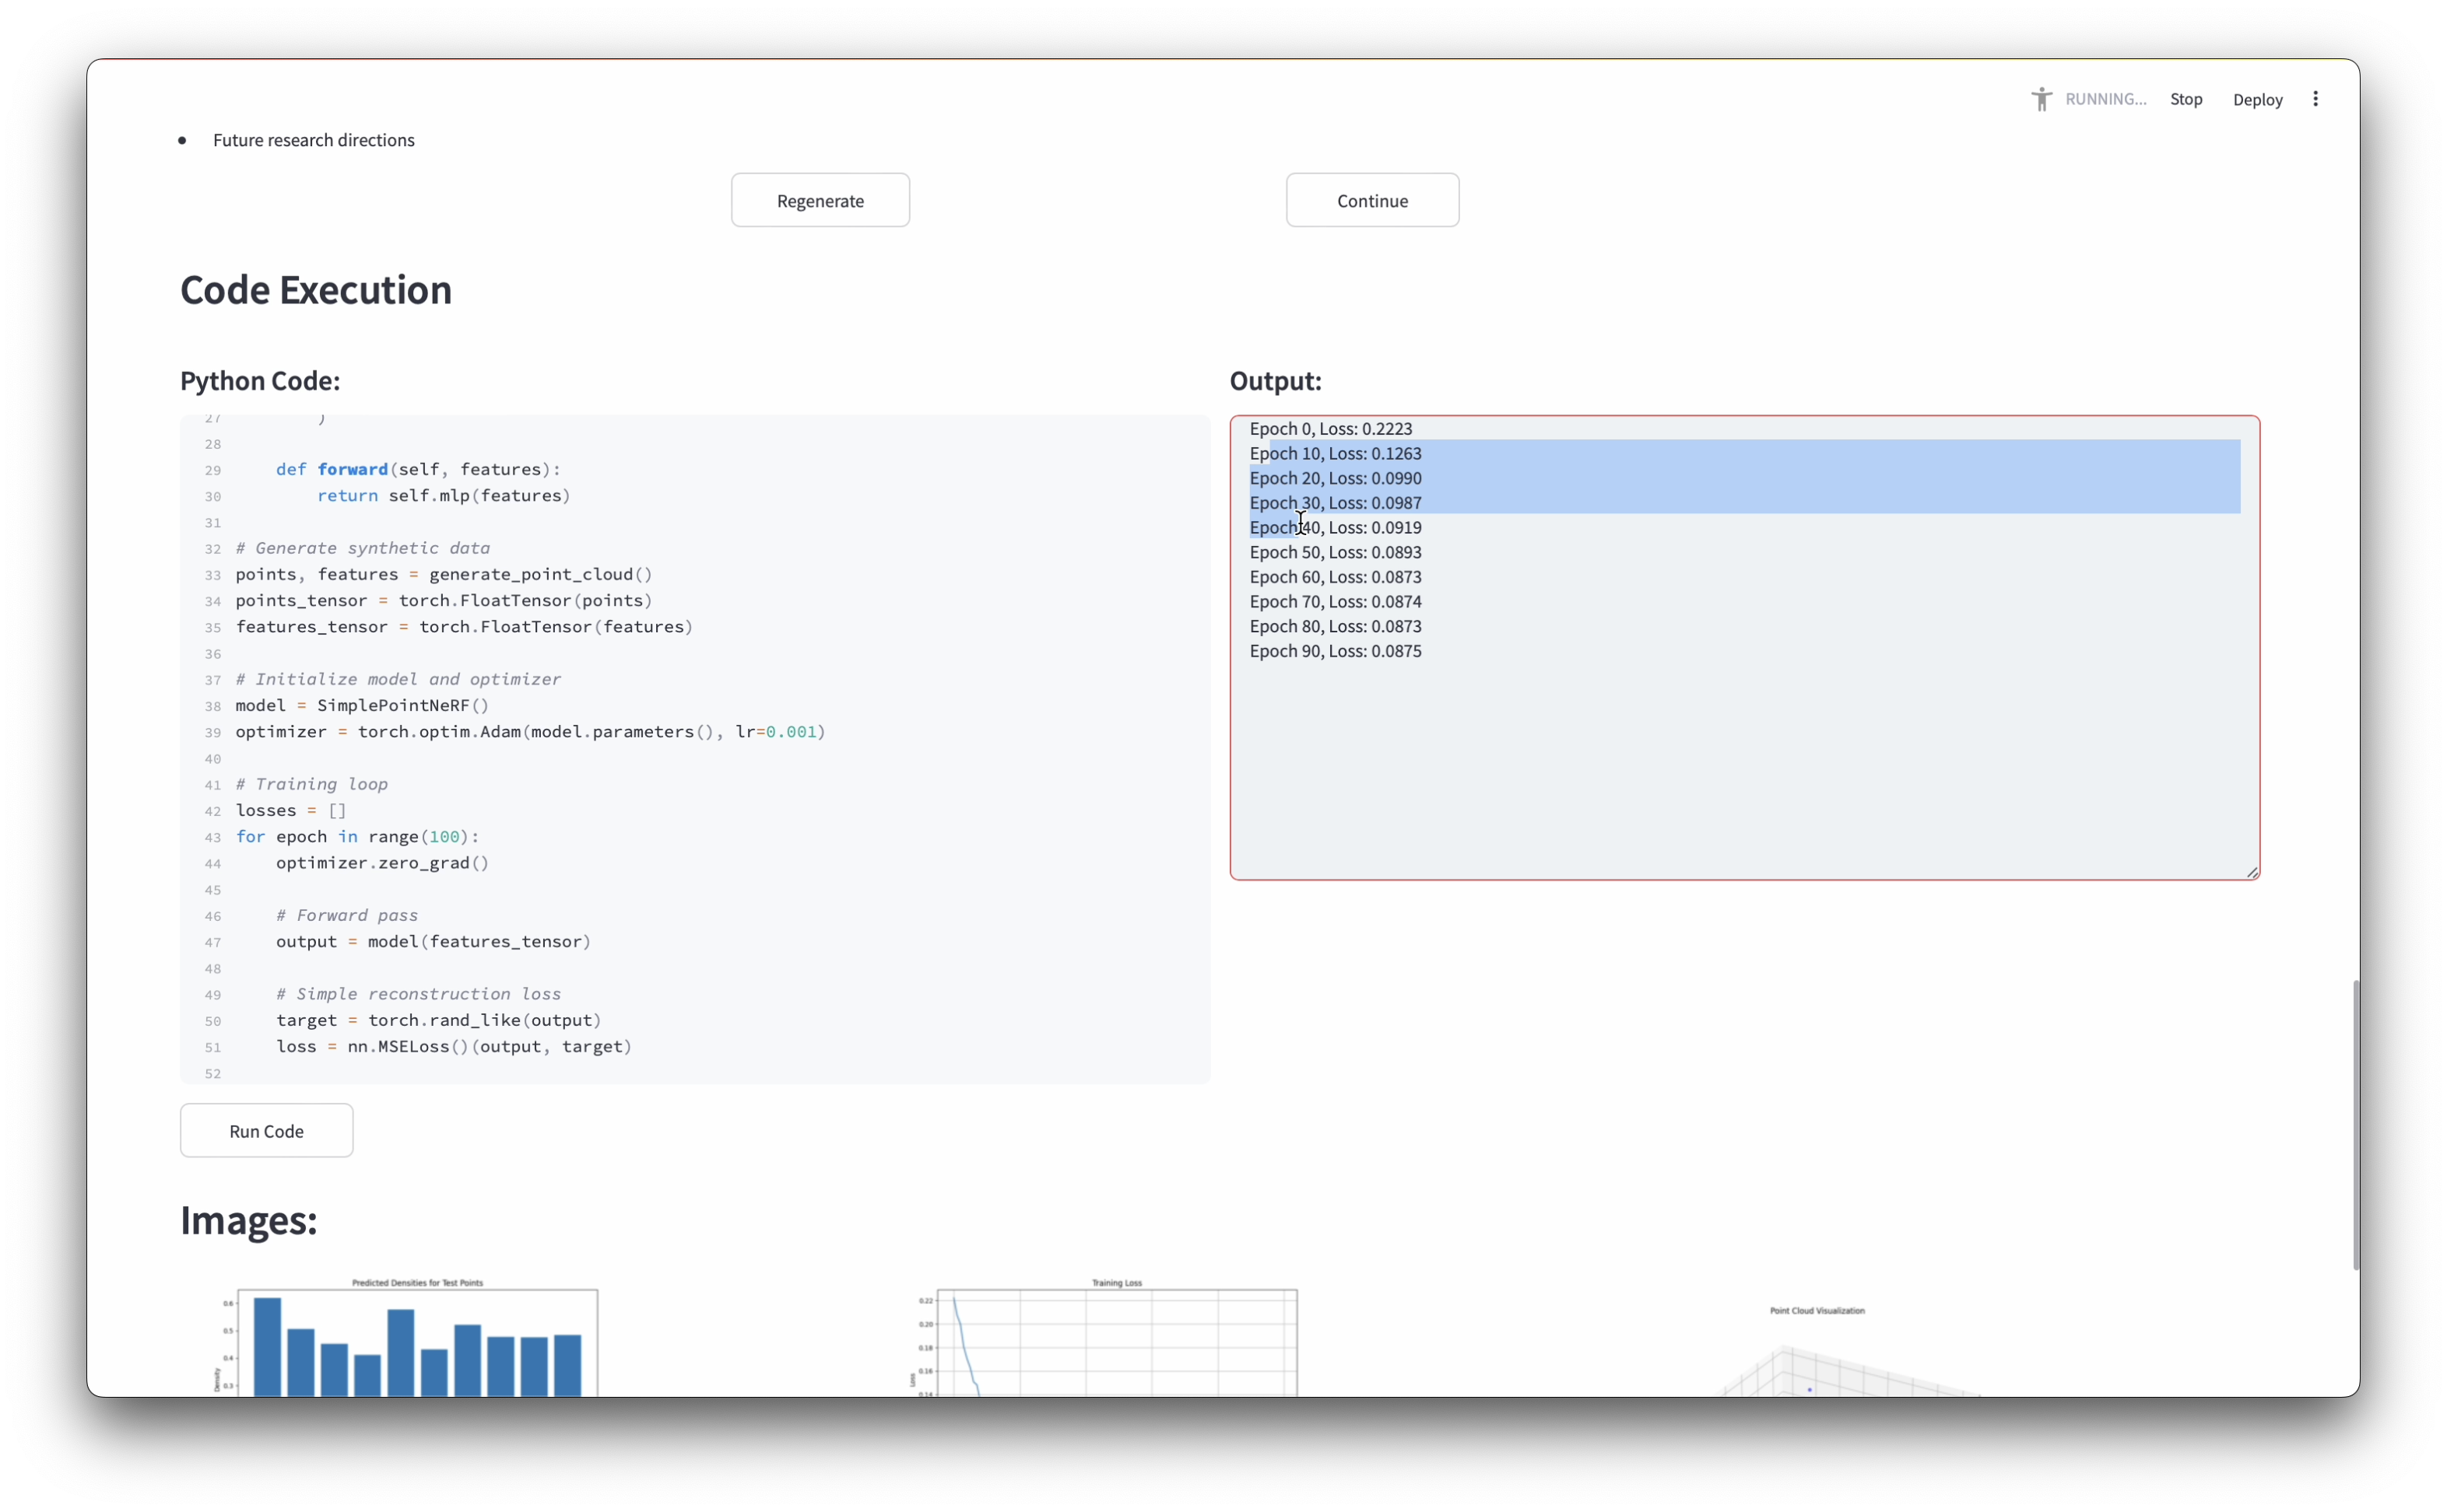Click the 'def forward' code line
Viewport: 2447px width, 1512px height.
pos(417,470)
